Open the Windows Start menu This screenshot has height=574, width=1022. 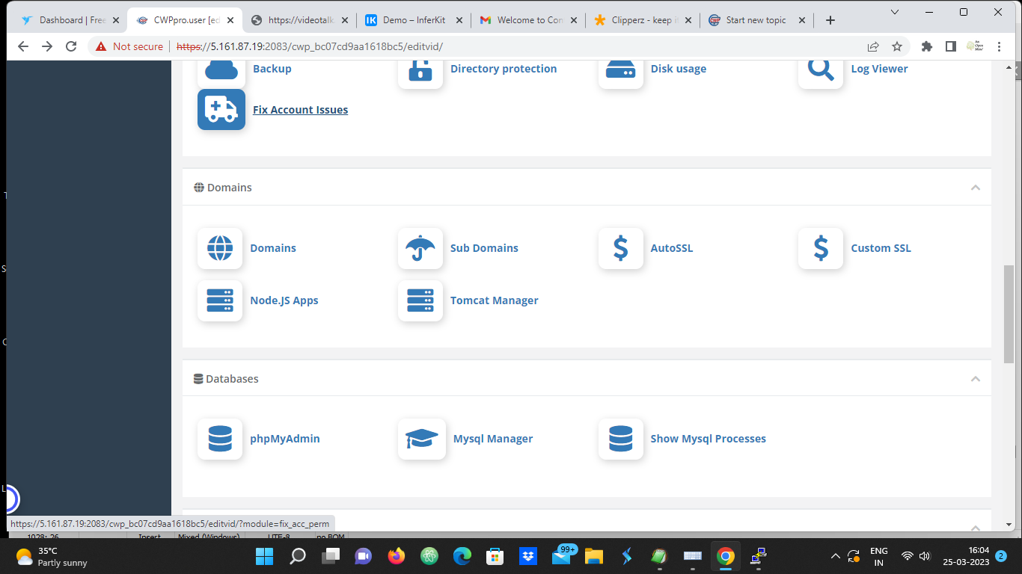tap(264, 556)
